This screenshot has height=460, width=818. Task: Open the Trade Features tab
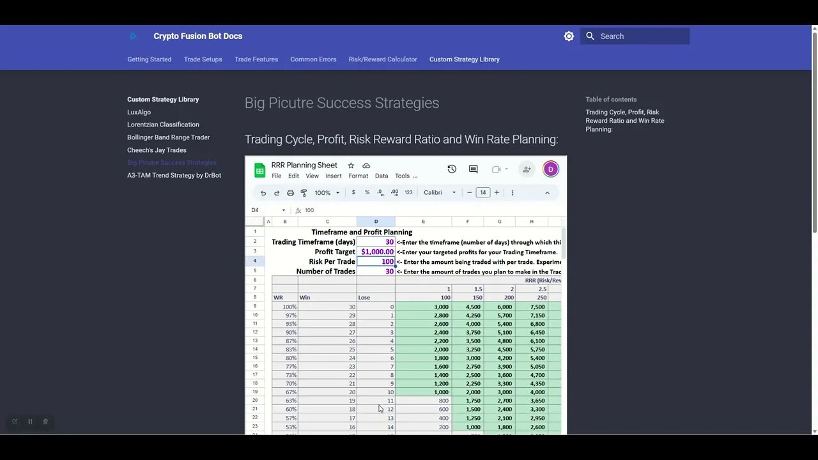[256, 59]
